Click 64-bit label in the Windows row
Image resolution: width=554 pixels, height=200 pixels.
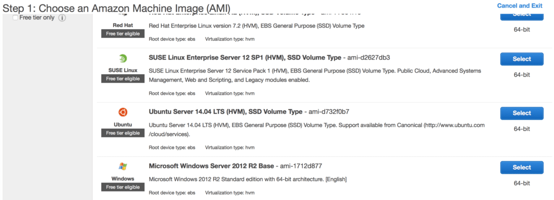[522, 183]
